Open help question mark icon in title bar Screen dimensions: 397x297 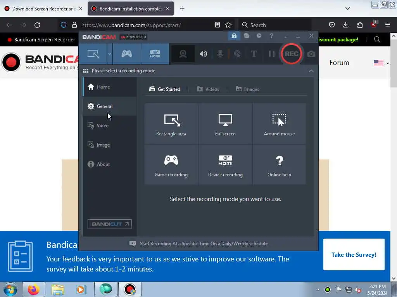coord(271,36)
